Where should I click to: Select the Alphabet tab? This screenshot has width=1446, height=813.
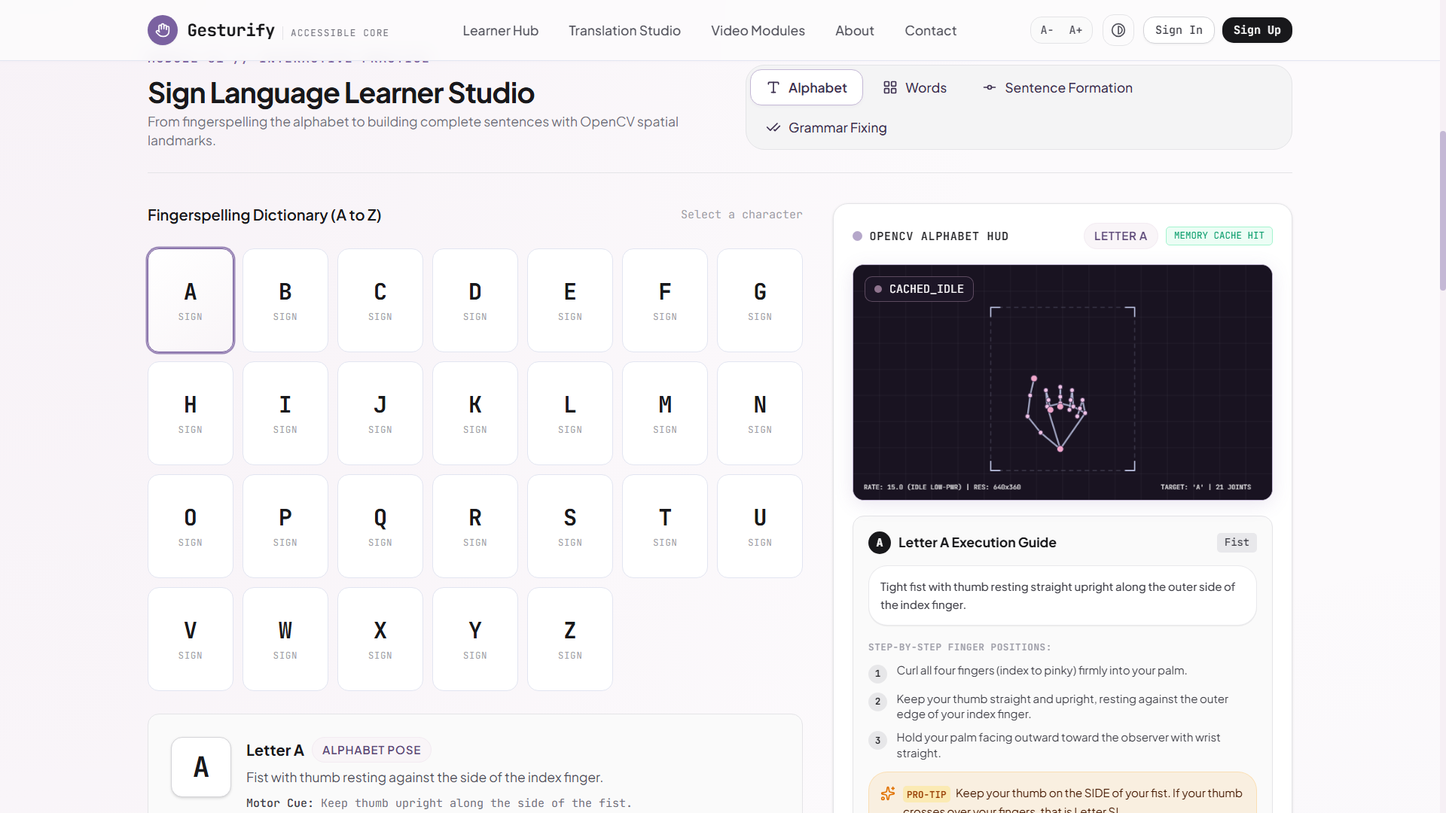[x=807, y=88]
